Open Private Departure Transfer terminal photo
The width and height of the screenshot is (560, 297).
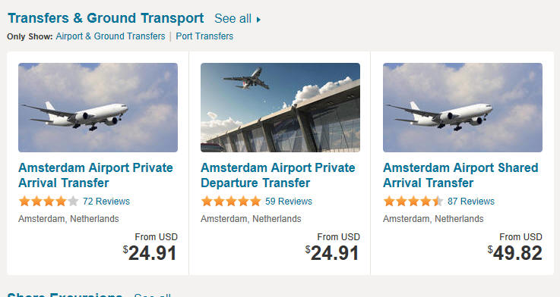click(280, 108)
